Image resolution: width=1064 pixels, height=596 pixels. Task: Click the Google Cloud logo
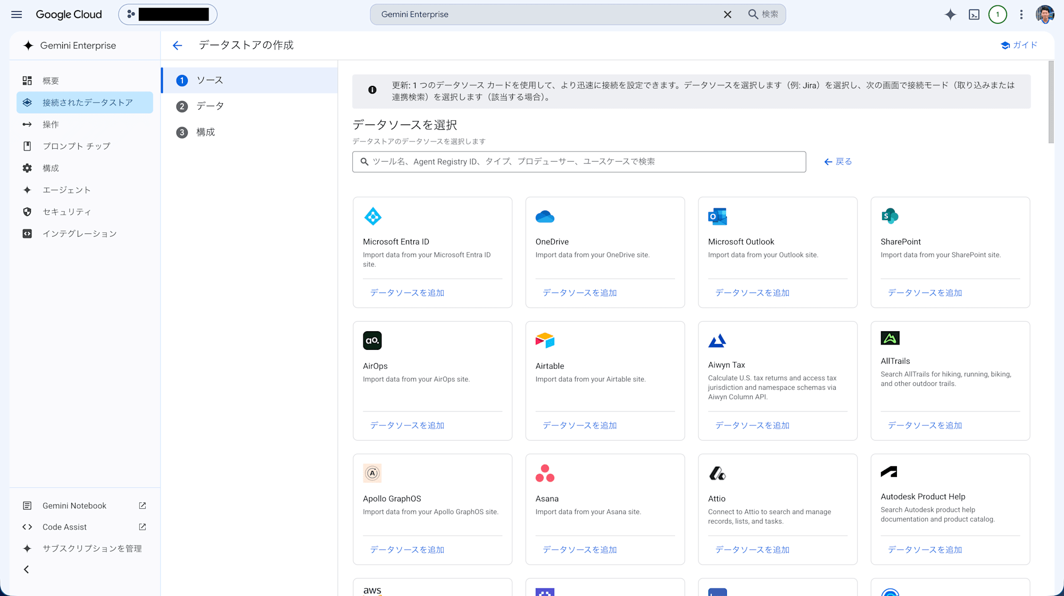point(69,14)
